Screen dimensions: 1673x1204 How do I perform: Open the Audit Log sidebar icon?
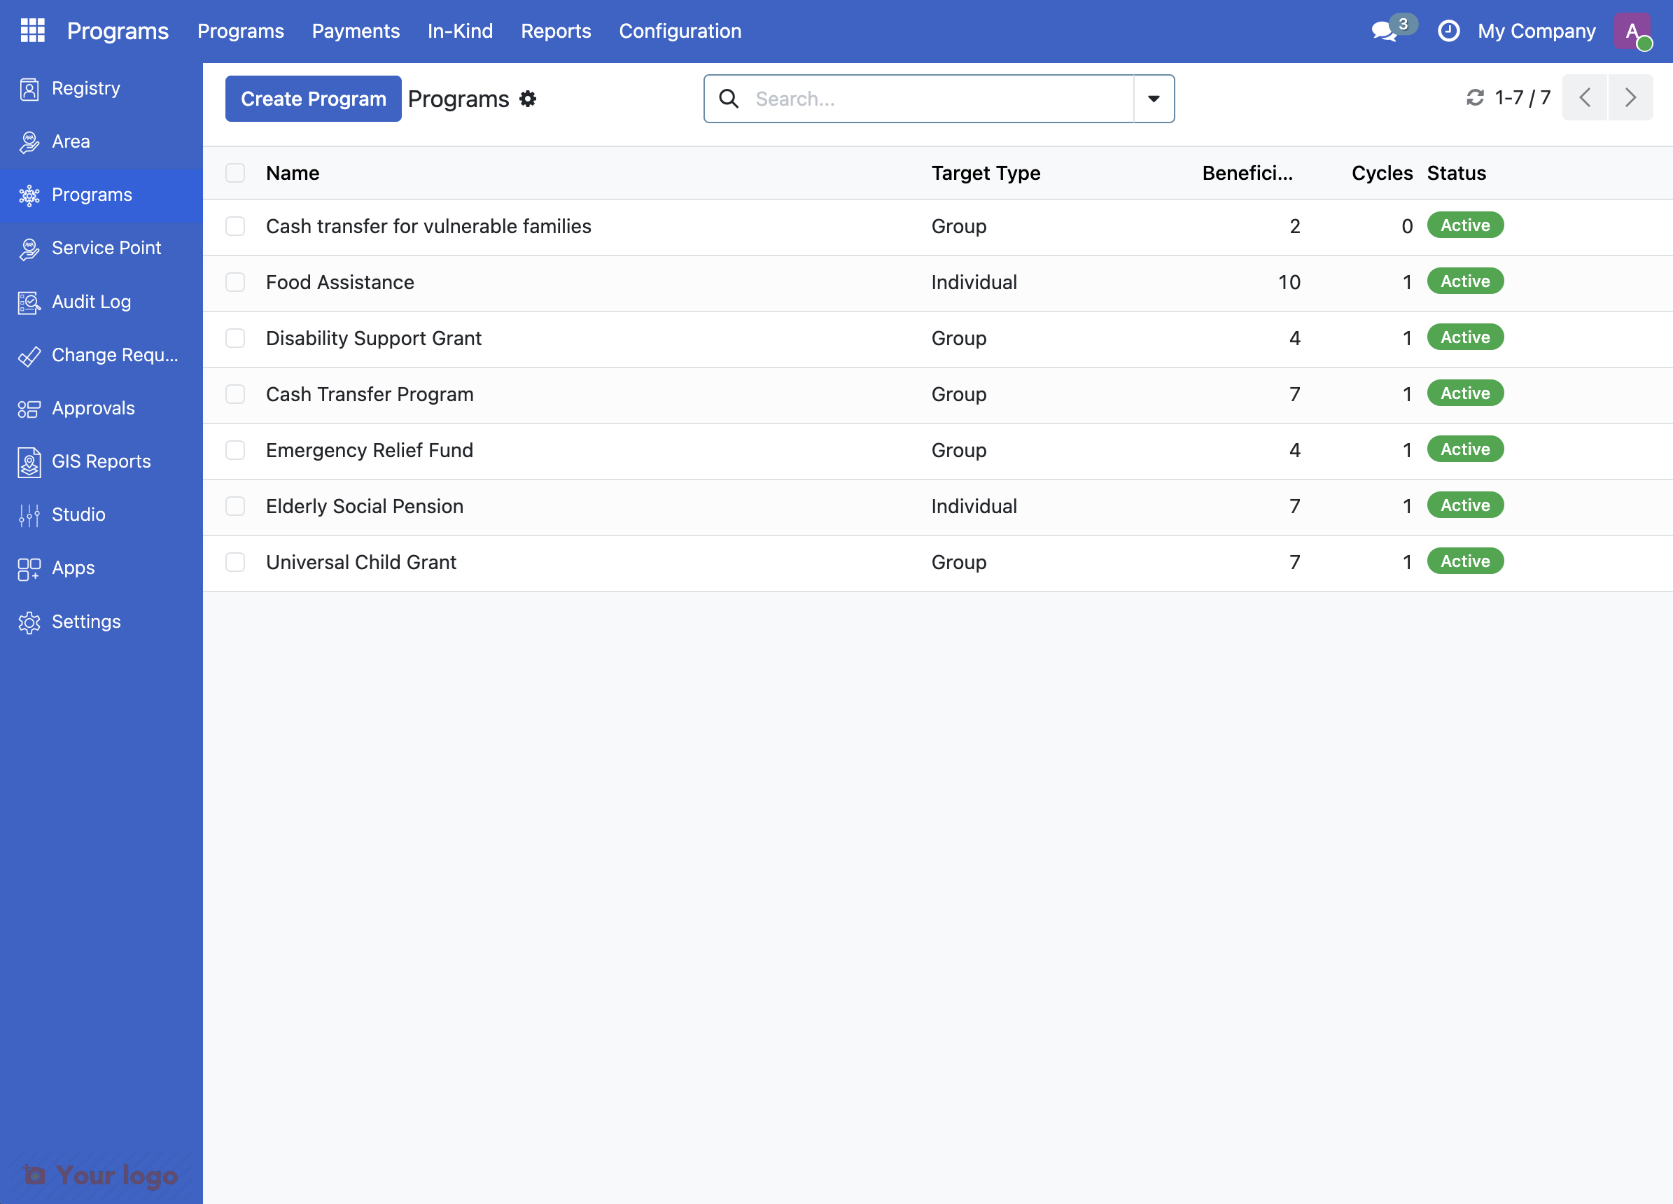point(29,302)
